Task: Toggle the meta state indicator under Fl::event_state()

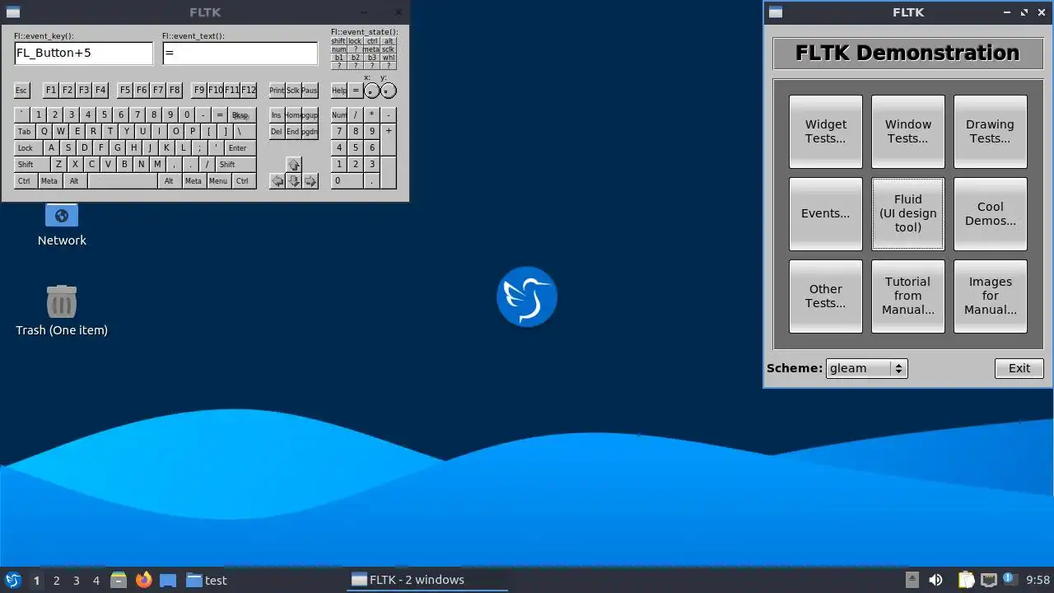Action: click(x=371, y=49)
